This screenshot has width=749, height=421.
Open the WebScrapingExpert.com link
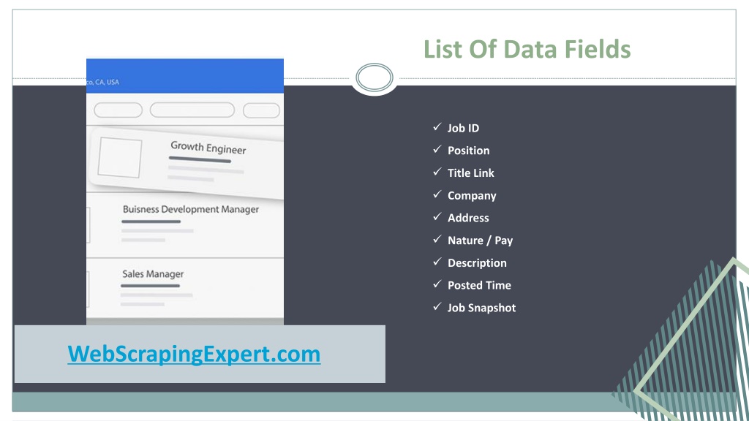coord(194,354)
